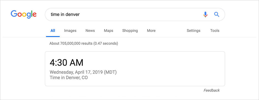Click the 'Time in Denver, CO' label

[x=69, y=77]
